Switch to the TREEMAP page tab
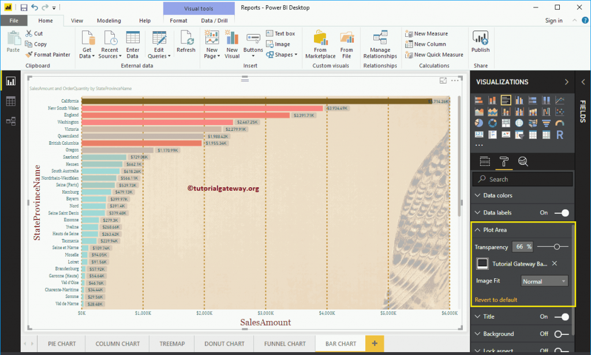The height and width of the screenshot is (355, 591). (171, 343)
